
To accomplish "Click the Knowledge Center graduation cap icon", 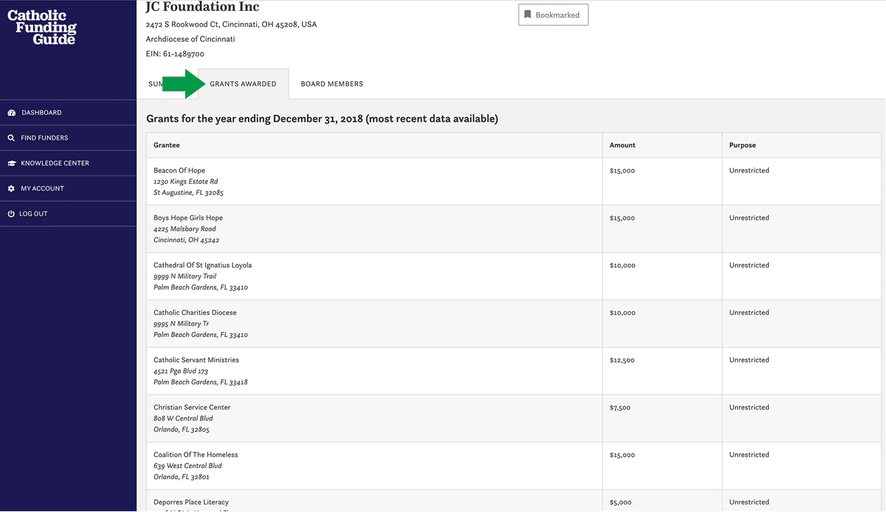I will (11, 164).
